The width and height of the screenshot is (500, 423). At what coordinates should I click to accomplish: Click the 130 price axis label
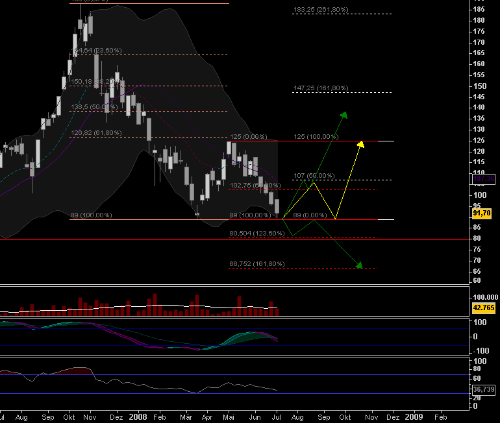click(479, 129)
